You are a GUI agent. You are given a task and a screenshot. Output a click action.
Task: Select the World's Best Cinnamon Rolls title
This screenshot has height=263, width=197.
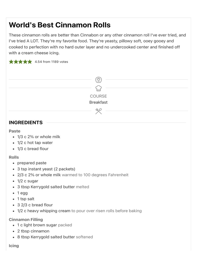pos(60,25)
